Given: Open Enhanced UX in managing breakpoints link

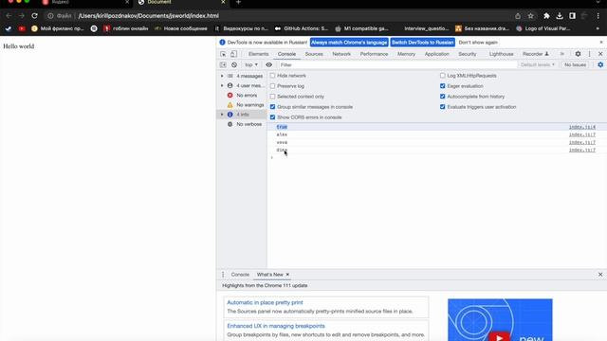Looking at the screenshot, I should pyautogui.click(x=276, y=326).
